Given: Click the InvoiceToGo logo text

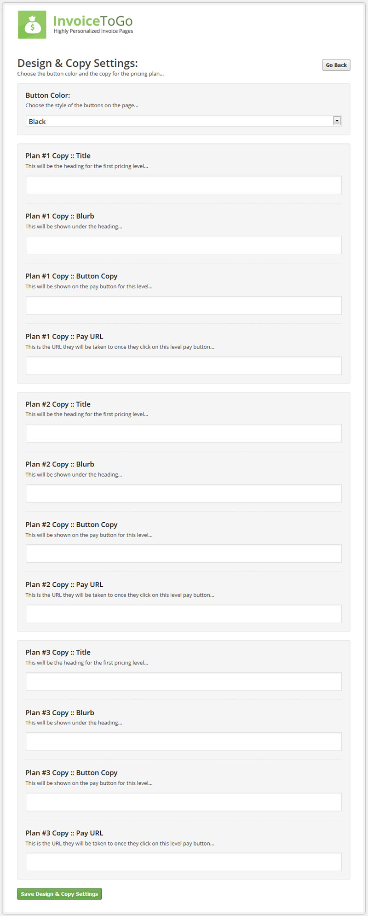Looking at the screenshot, I should point(93,21).
